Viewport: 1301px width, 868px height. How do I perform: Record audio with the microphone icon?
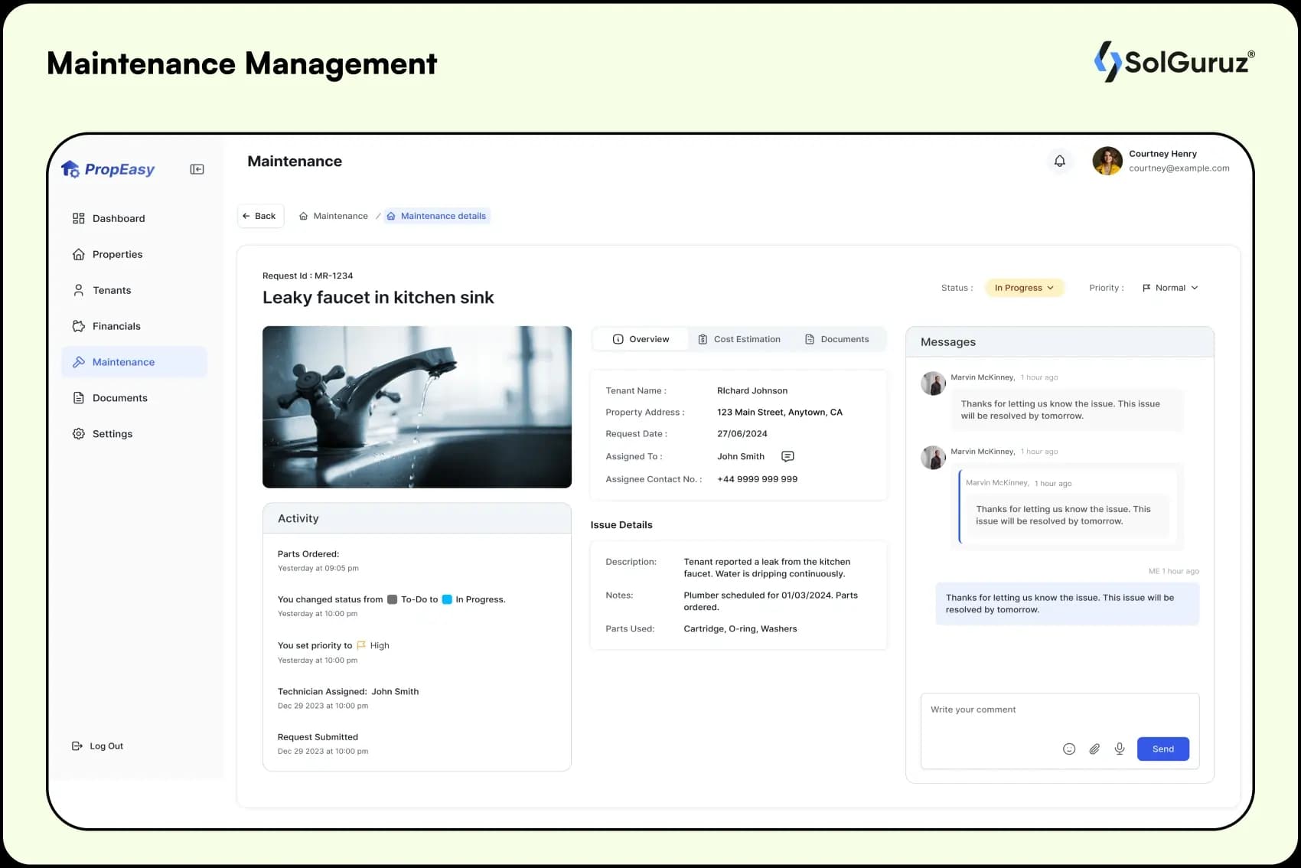tap(1119, 749)
